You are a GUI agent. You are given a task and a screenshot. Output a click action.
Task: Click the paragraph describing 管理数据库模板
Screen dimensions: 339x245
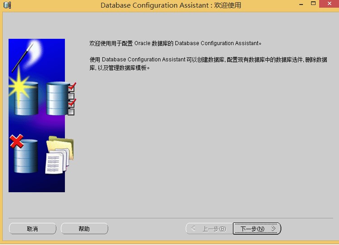[x=208, y=64]
